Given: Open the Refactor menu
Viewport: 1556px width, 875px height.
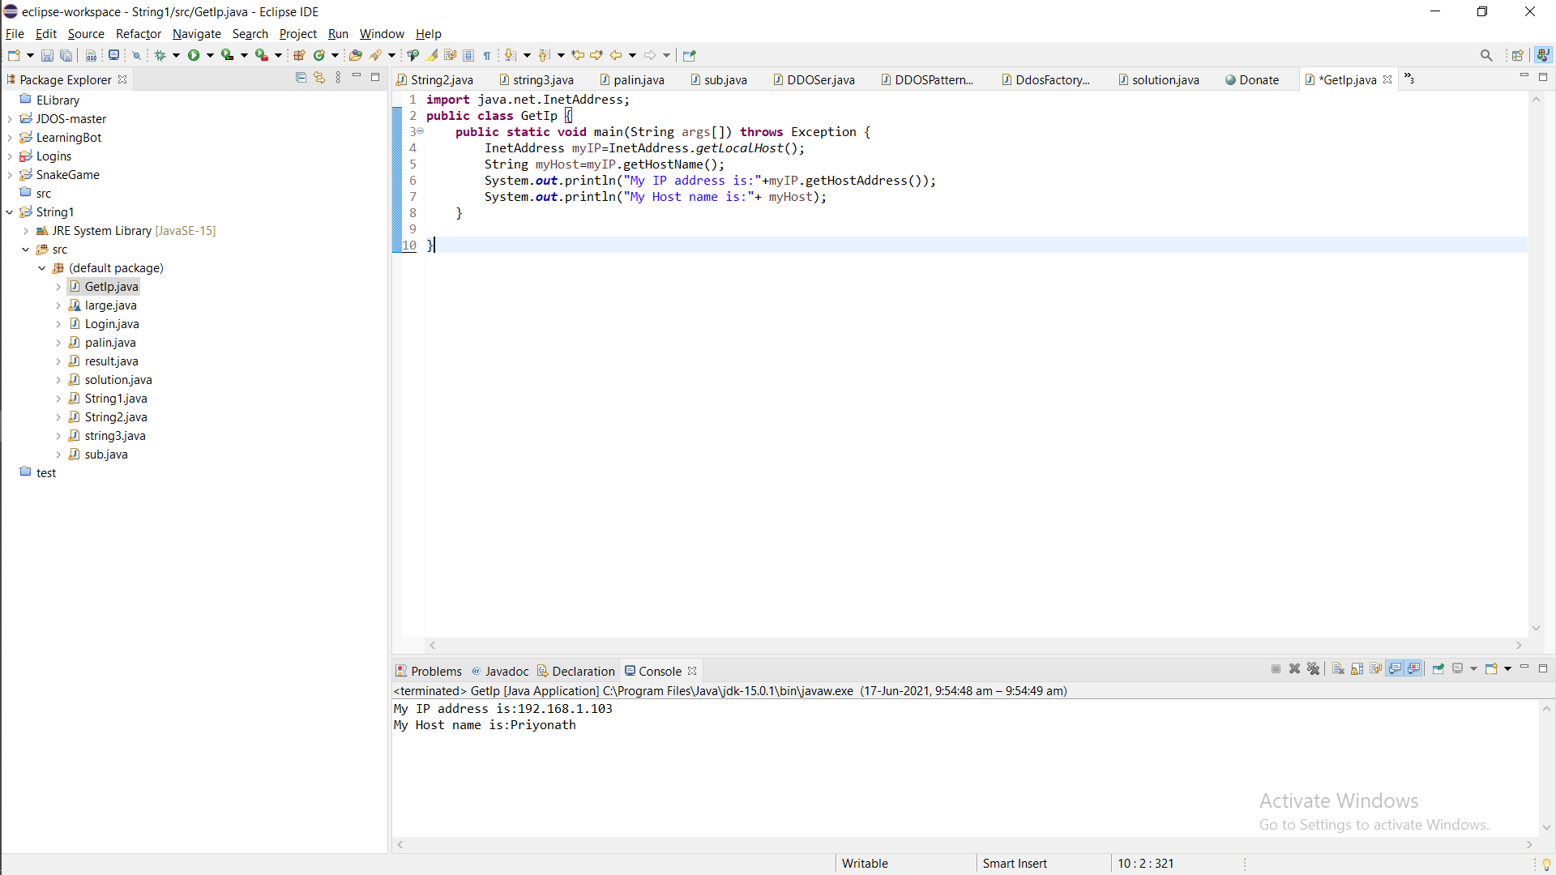Looking at the screenshot, I should coord(139,33).
